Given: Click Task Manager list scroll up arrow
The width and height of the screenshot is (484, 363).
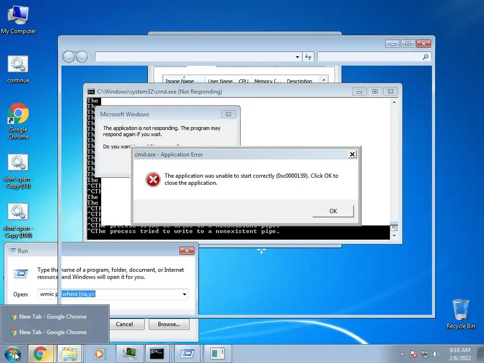Looking at the screenshot, I should [x=324, y=79].
